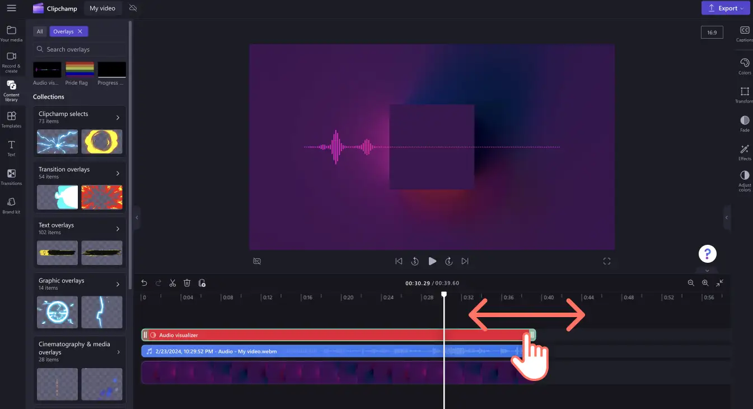Fit timeline to screen
The image size is (753, 409).
coord(720,283)
